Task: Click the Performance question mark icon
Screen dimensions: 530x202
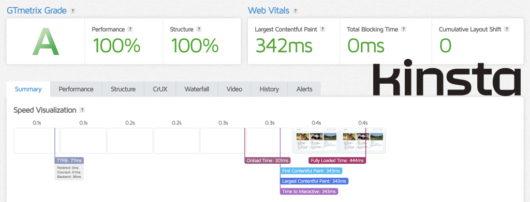Action: [130, 29]
